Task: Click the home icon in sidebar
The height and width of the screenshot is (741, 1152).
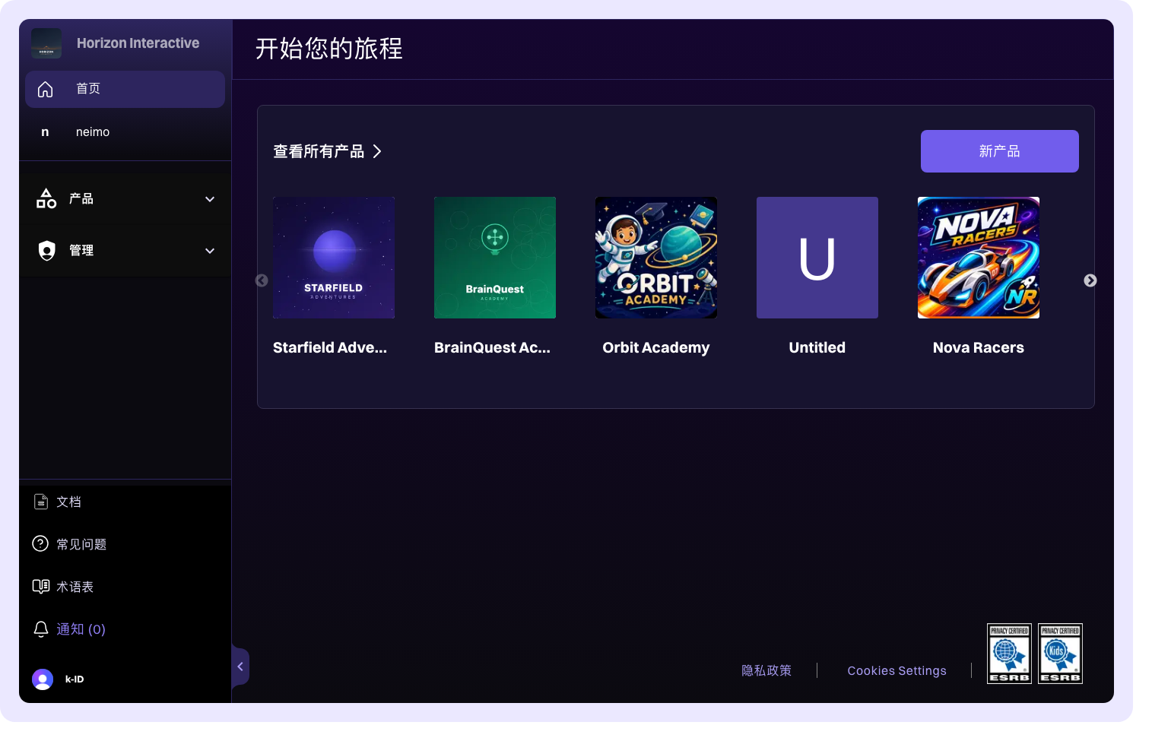Action: click(x=46, y=89)
